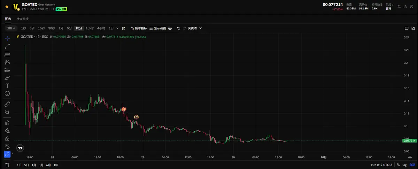Select the 15秒 interval

coord(41,28)
